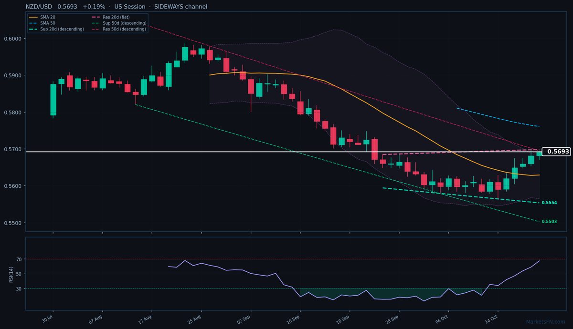
Task: Click the US Session label in the header
Action: (130, 7)
